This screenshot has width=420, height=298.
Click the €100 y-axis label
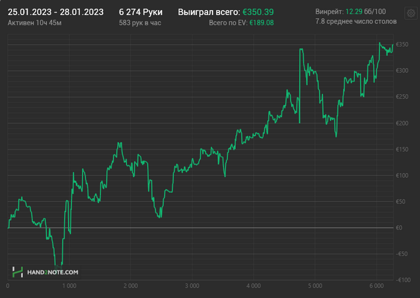coord(402,175)
